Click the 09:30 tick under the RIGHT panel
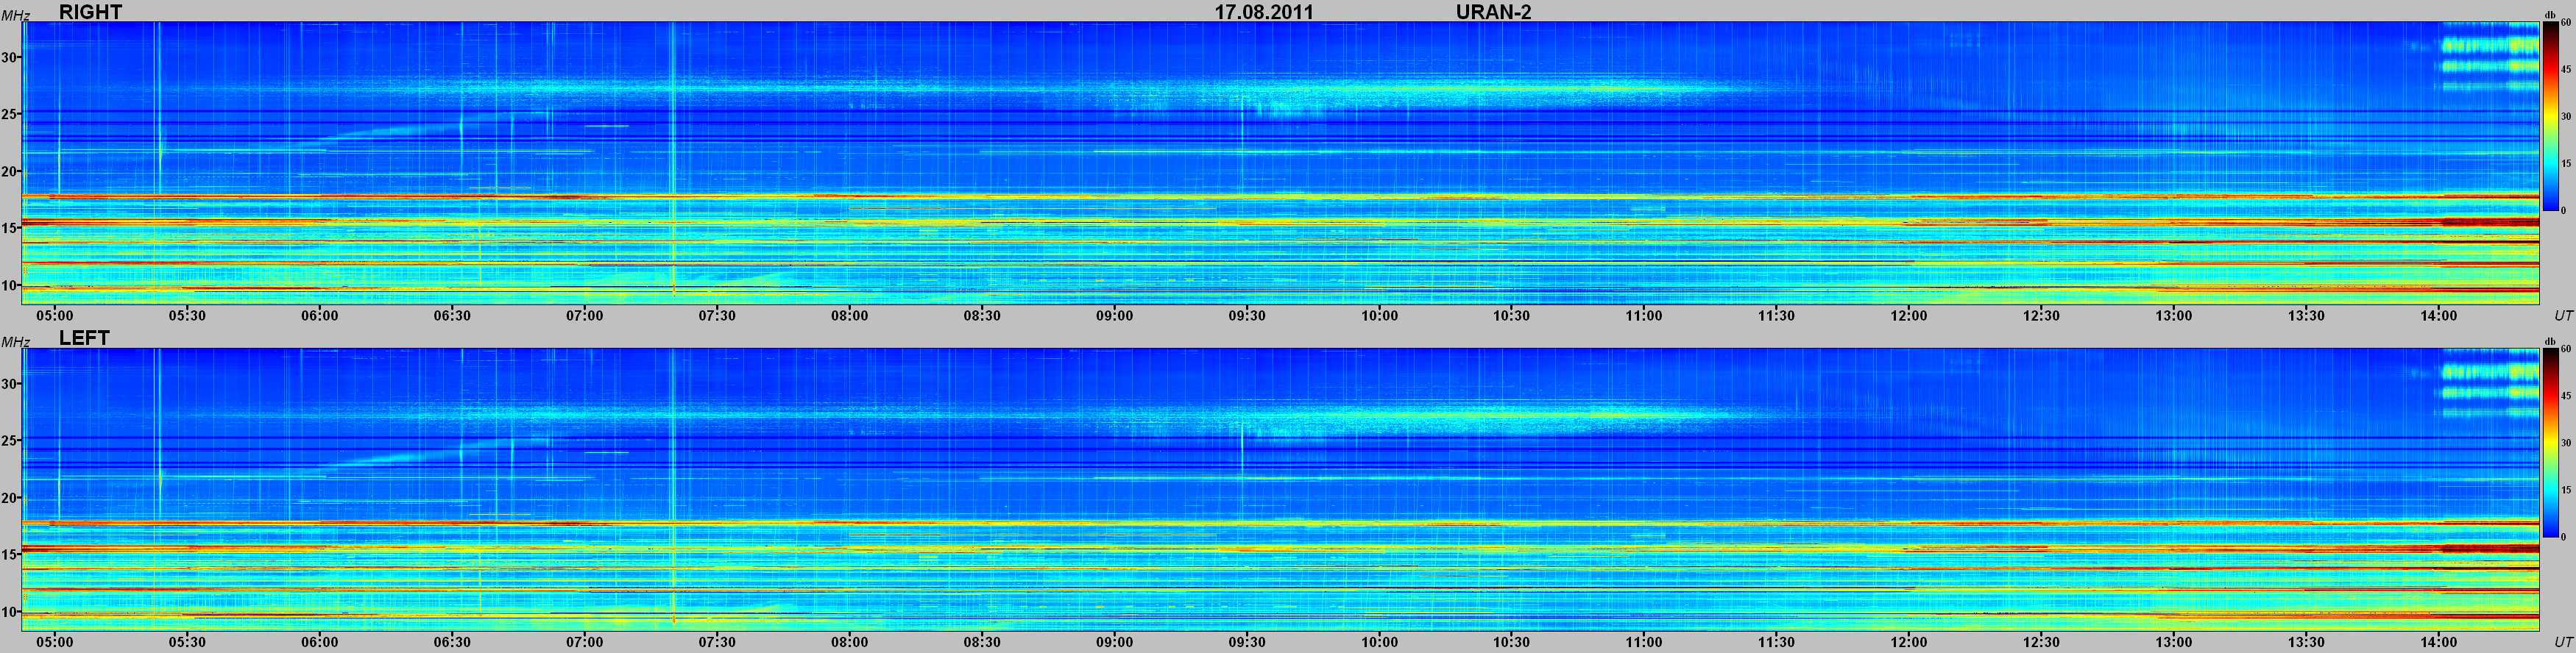The height and width of the screenshot is (653, 2576). coord(1247,315)
